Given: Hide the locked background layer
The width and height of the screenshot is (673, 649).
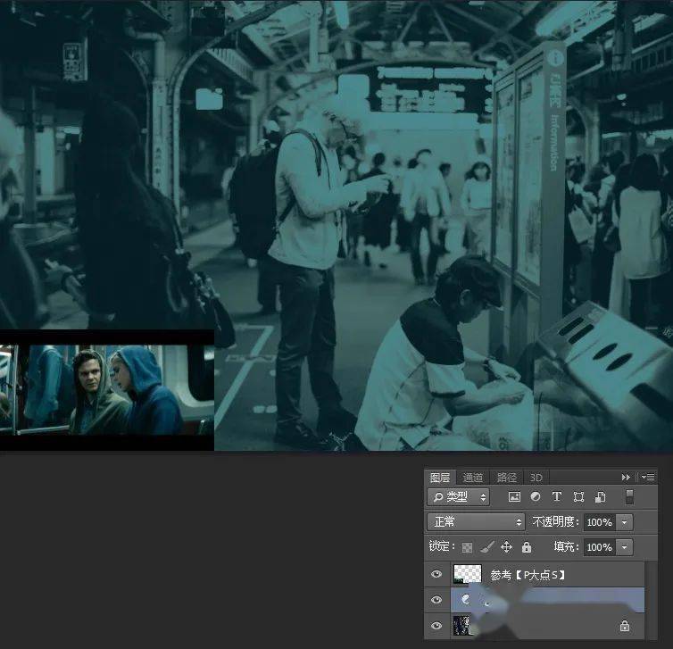Looking at the screenshot, I should click(x=436, y=626).
